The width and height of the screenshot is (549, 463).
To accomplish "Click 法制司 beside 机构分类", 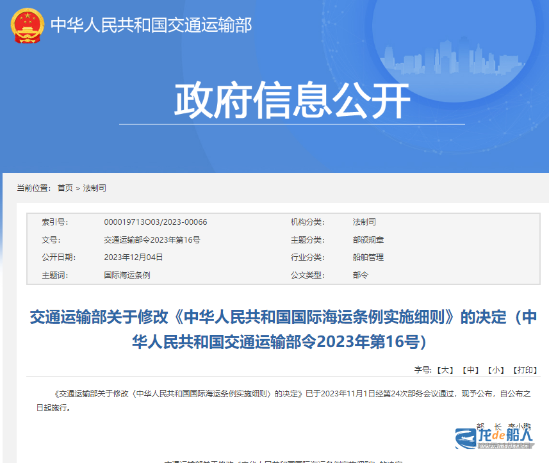I will [364, 222].
